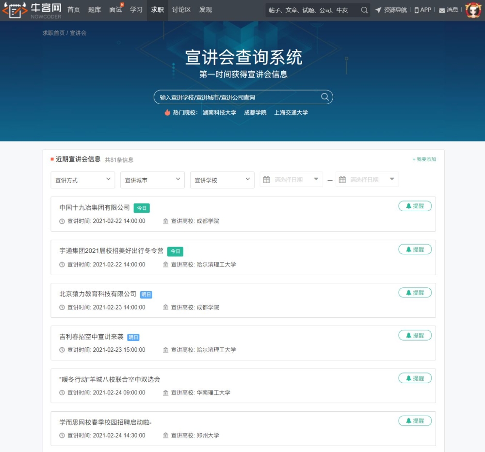Click the Nowcoder logo in the header

coord(32,10)
